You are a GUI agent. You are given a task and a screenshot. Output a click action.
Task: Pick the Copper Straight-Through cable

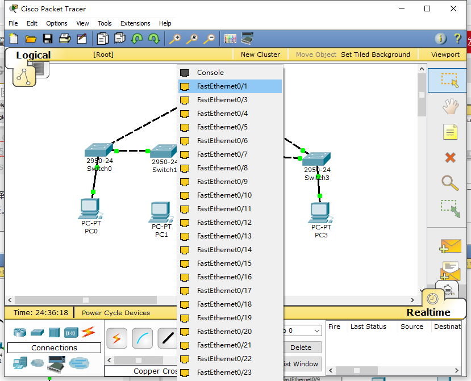(168, 338)
